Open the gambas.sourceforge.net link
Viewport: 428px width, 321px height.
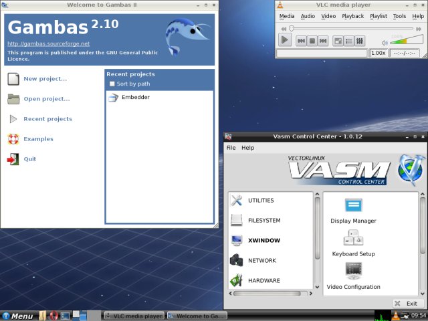tap(48, 43)
